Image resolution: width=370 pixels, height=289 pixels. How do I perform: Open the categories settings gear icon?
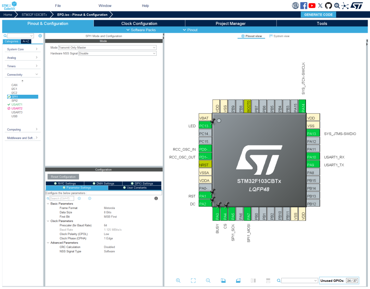click(x=40, y=36)
